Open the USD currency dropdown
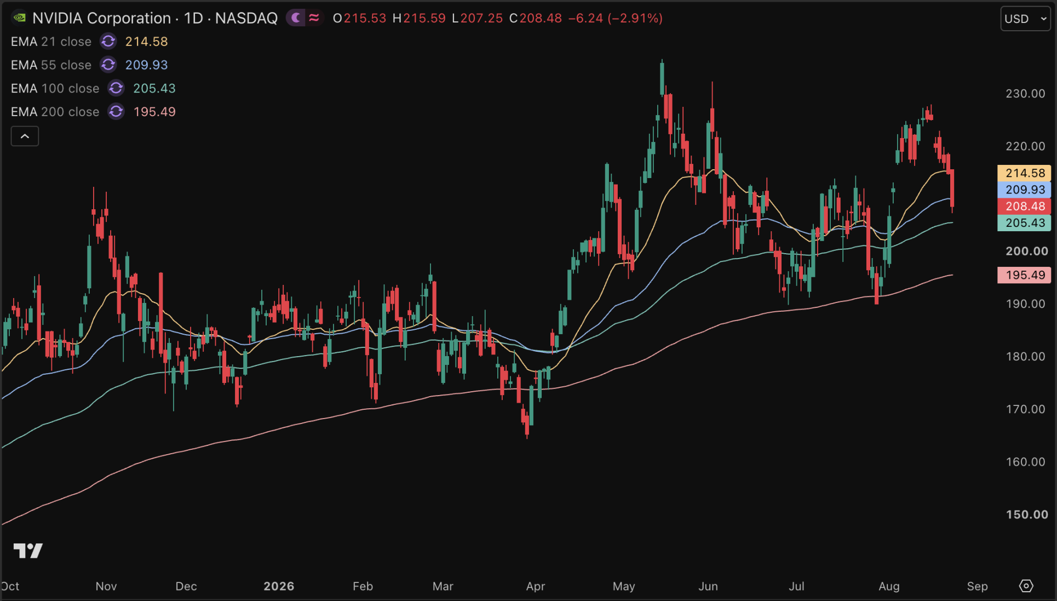This screenshot has height=601, width=1057. pyautogui.click(x=1025, y=19)
